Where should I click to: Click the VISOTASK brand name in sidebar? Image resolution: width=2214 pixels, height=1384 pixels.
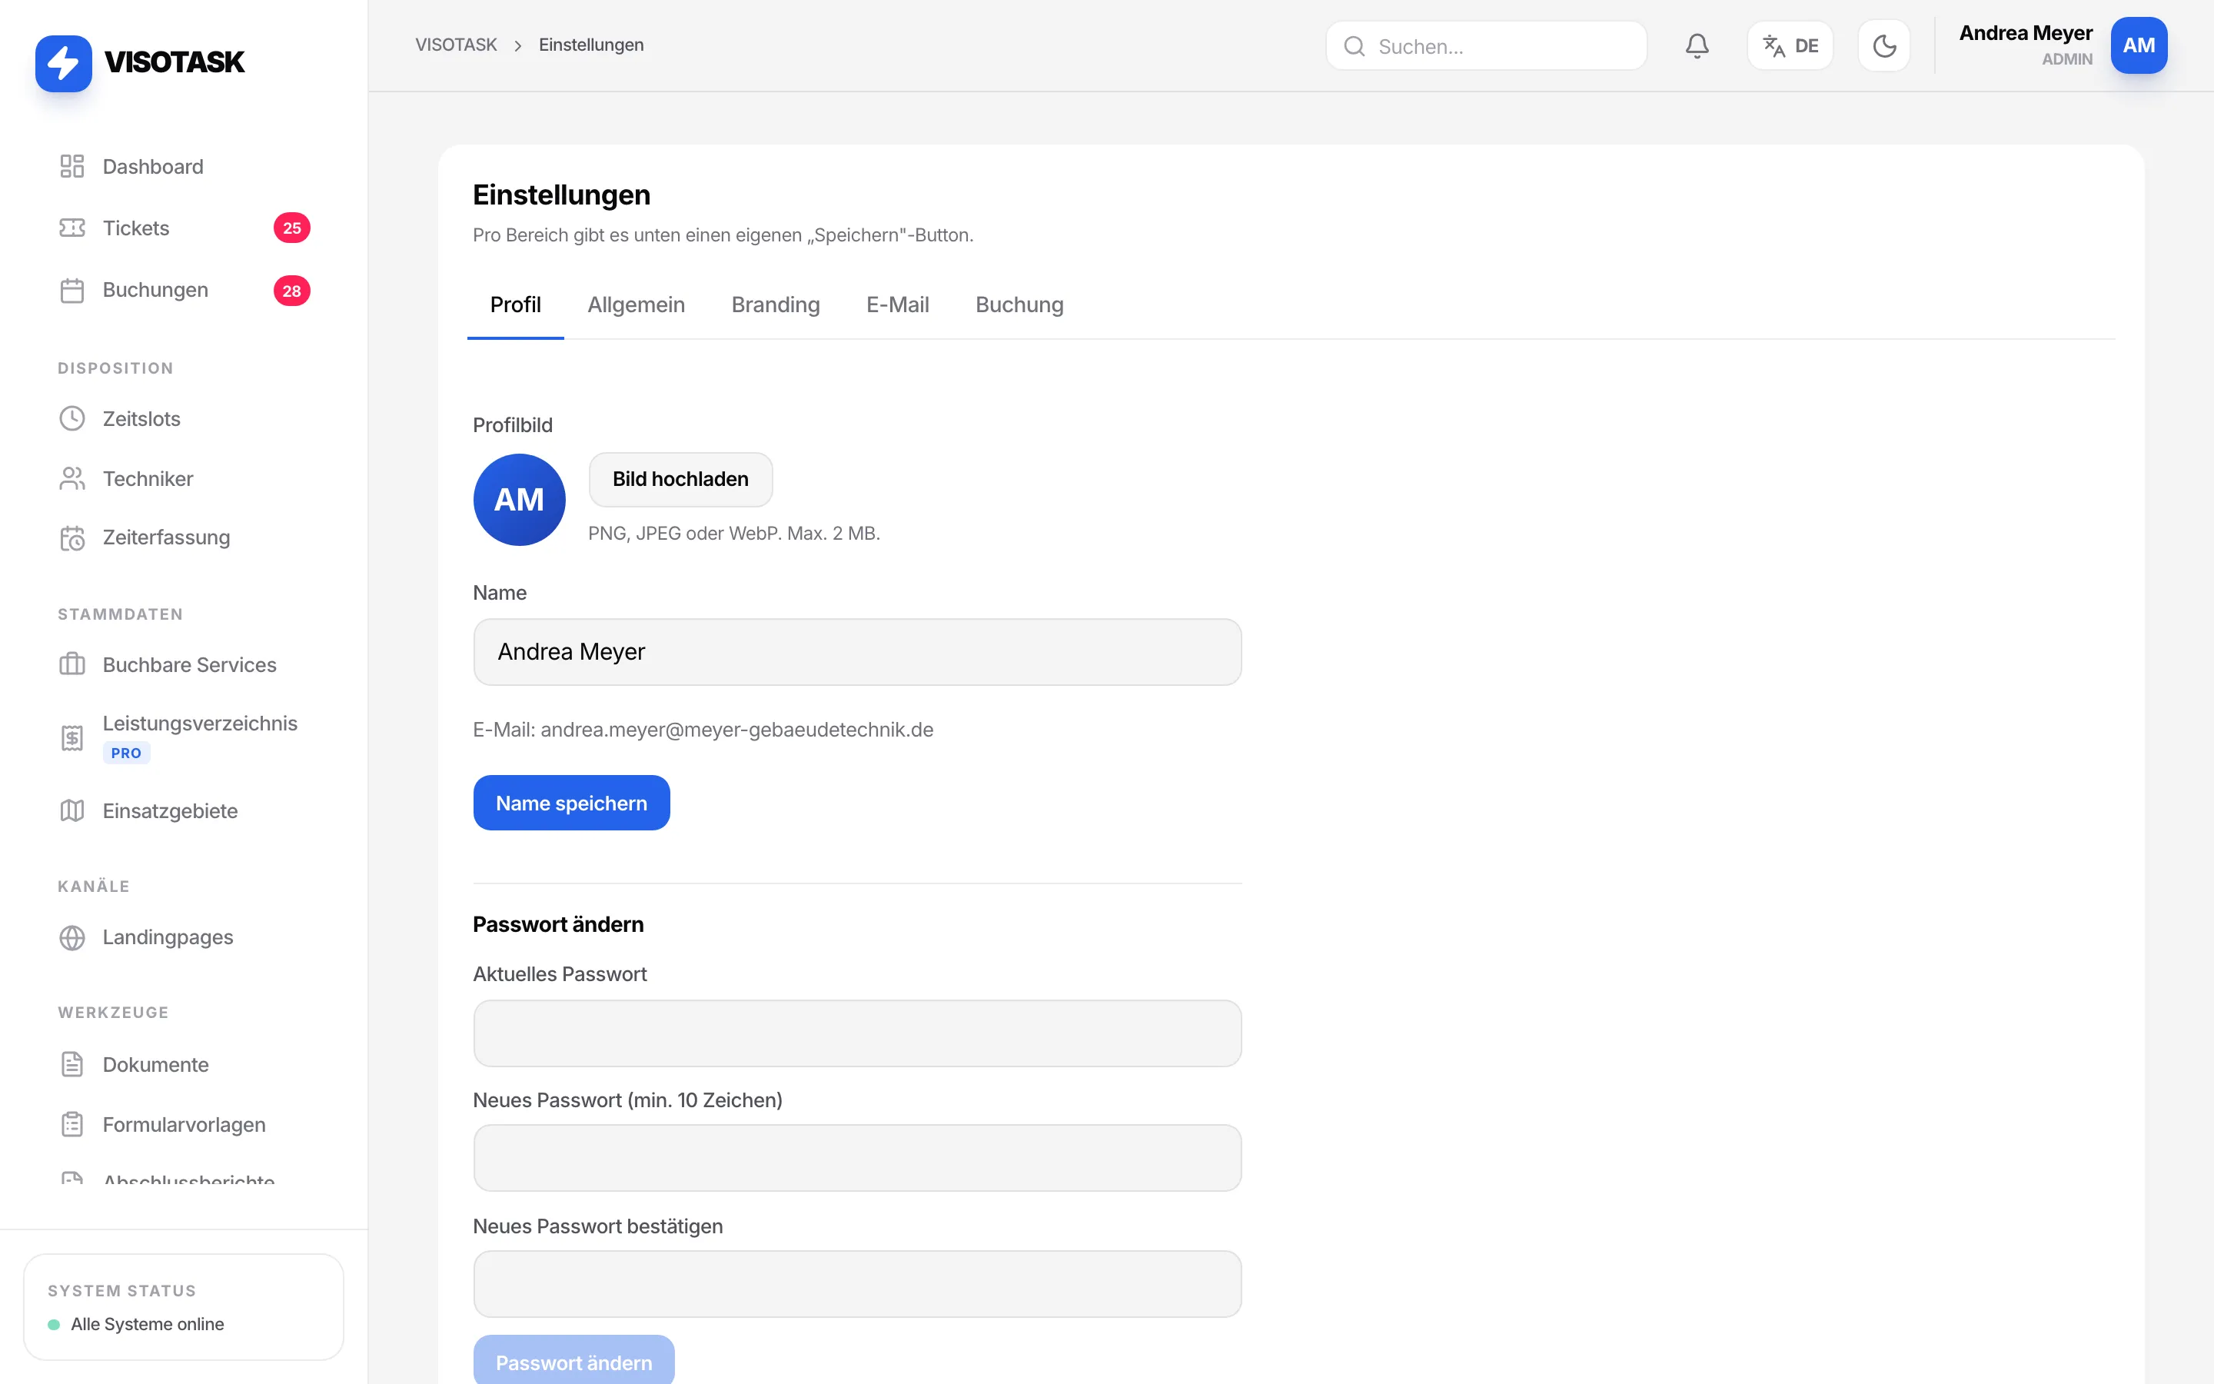tap(174, 62)
